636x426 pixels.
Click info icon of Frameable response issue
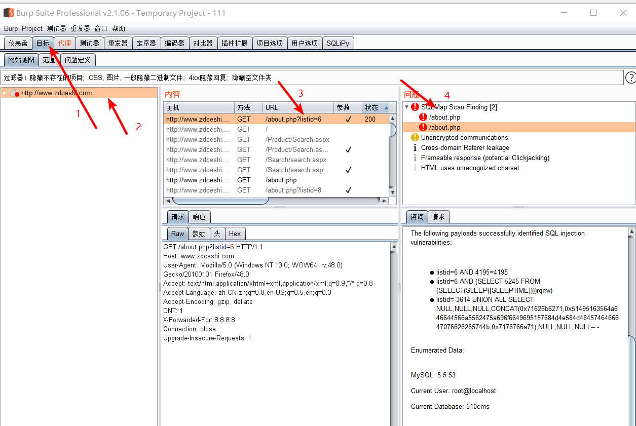(x=415, y=158)
